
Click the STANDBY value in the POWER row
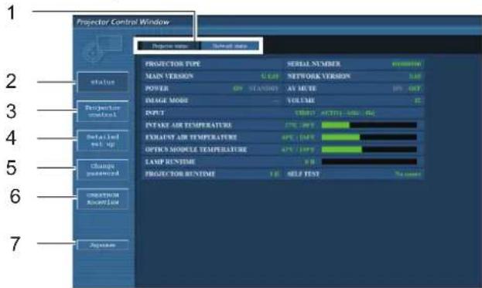264,88
